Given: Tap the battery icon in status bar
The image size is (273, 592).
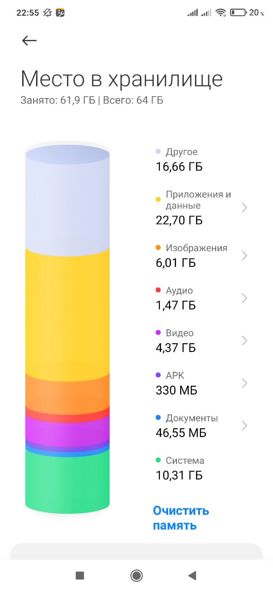Looking at the screenshot, I should [x=238, y=13].
